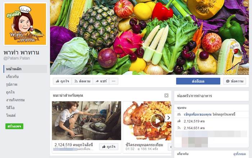Click the thumbs-up icon beside 2,124,519 คน
This screenshot has height=158, width=252.
[x=179, y=121]
